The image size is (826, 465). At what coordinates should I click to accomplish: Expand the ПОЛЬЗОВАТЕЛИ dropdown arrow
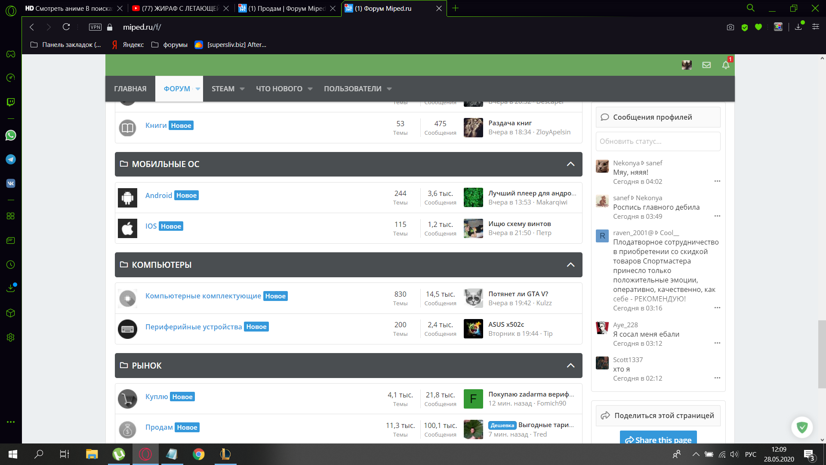click(389, 89)
